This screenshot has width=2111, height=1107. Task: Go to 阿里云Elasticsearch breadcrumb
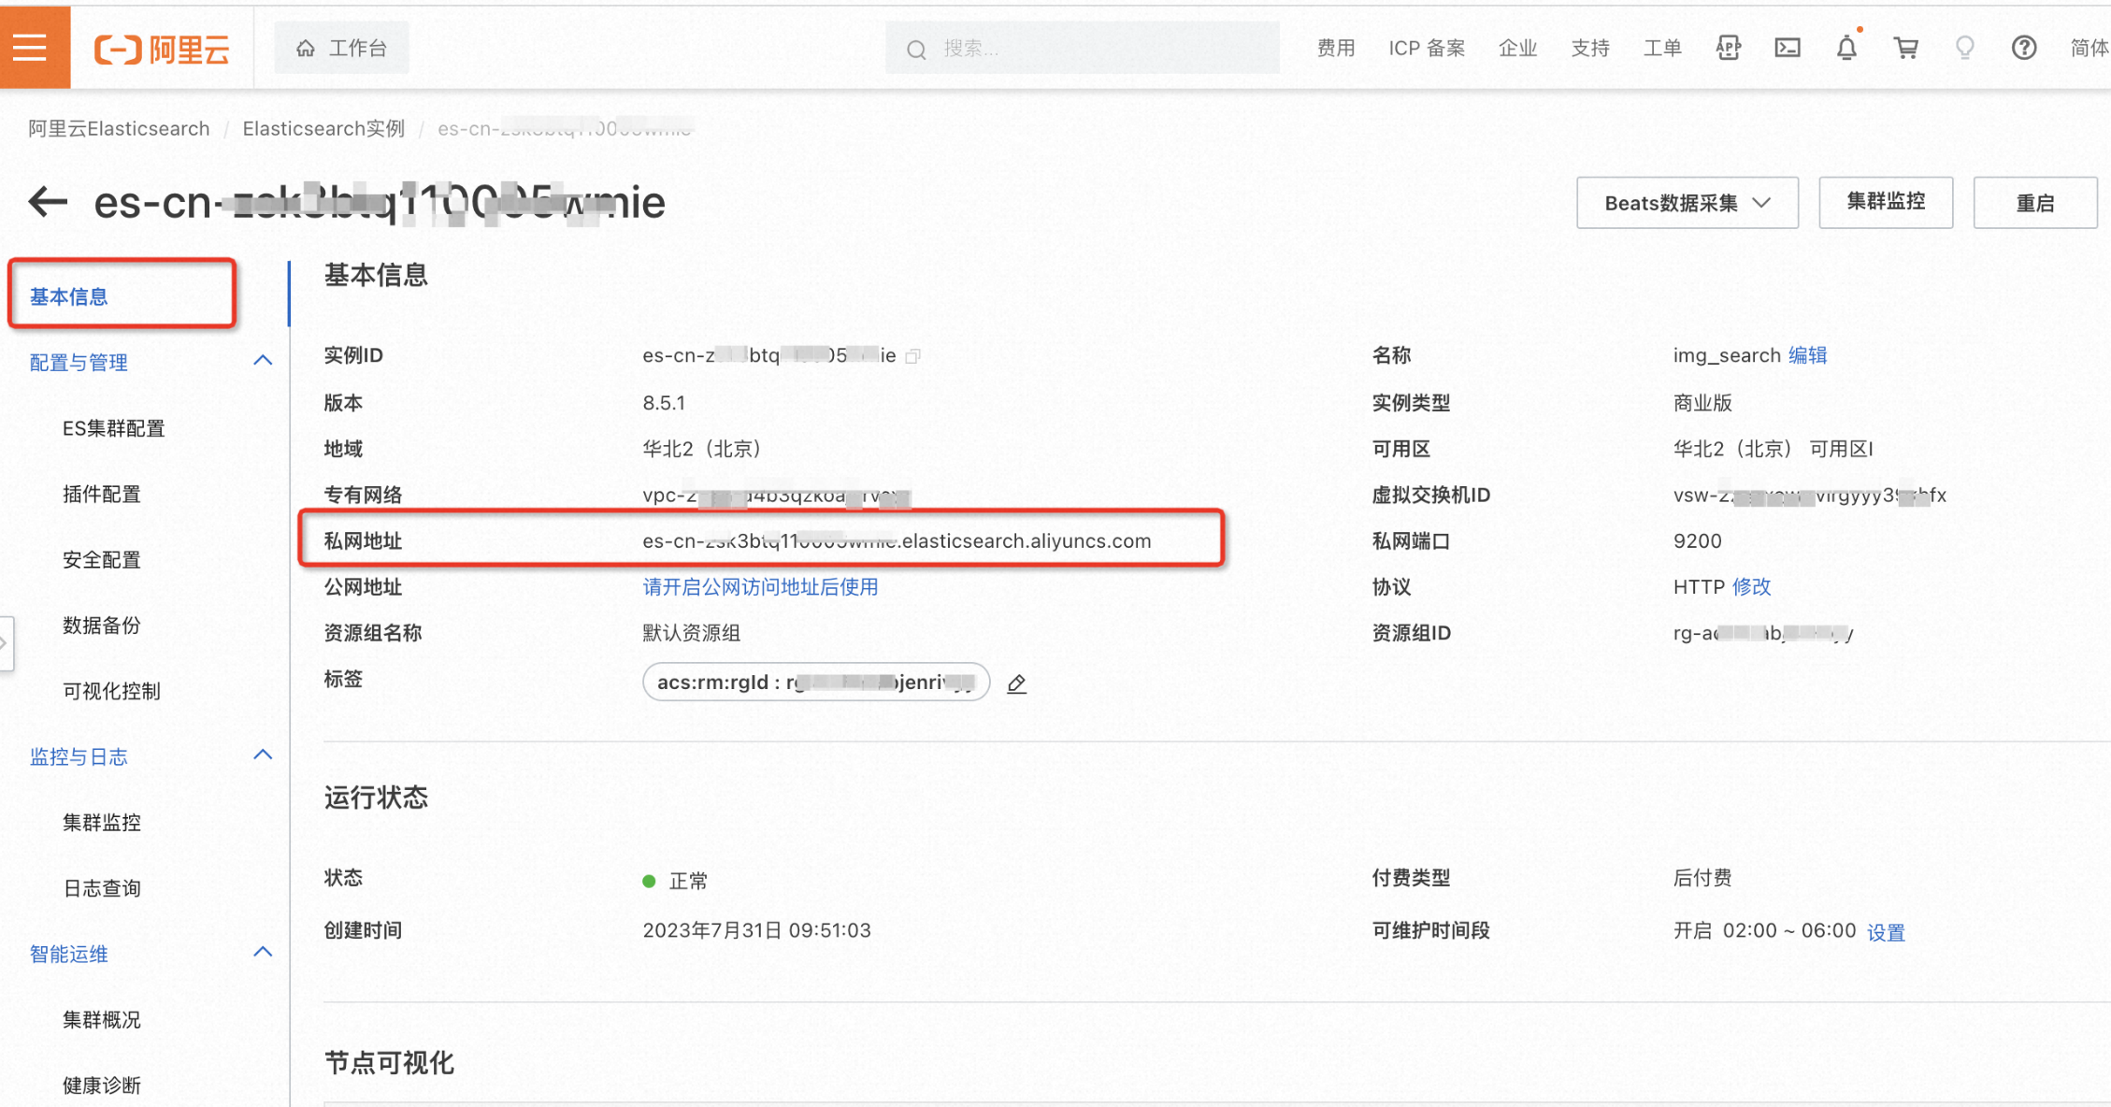click(119, 128)
